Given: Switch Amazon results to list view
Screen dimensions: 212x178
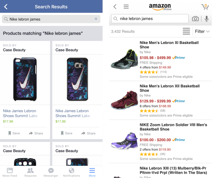Looking at the screenshot, I should [x=186, y=31].
